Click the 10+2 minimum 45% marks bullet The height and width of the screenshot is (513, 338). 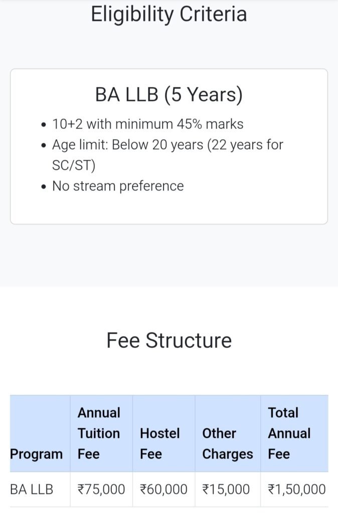click(148, 124)
